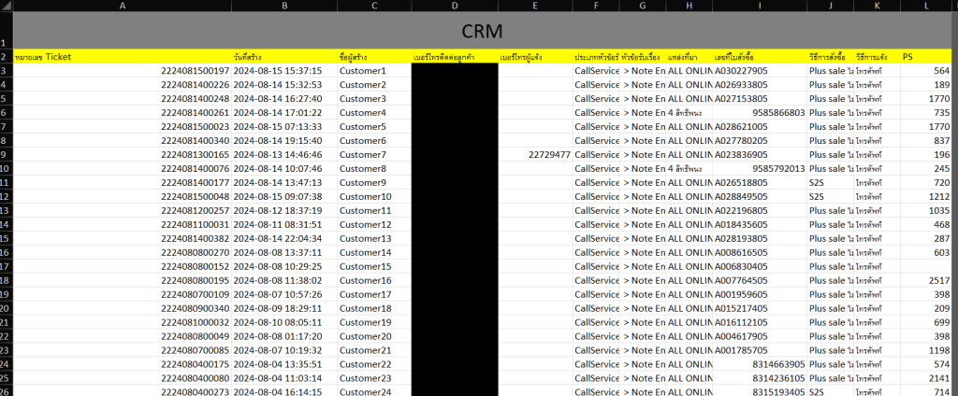Image resolution: width=958 pixels, height=396 pixels.
Task: Select order number A030227905
Action: tap(741, 71)
